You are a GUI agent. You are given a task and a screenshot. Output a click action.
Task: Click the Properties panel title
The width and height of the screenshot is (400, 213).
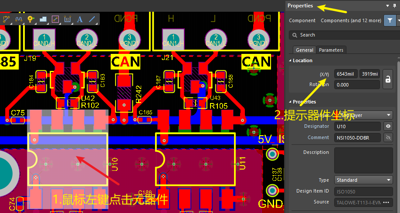(300, 6)
